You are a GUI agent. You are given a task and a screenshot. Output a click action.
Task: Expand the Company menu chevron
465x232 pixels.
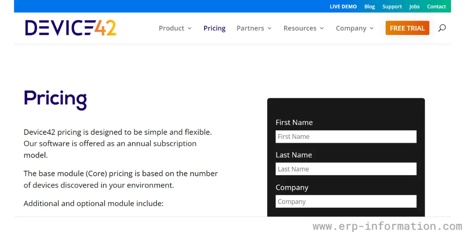372,28
